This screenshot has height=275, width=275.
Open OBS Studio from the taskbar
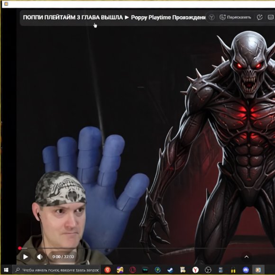coord(208,270)
